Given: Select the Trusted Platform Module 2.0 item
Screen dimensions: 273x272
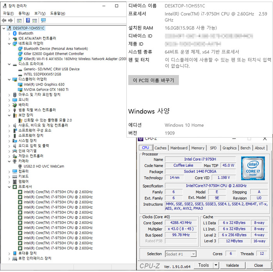Looking at the screenshot, I should [48, 120].
